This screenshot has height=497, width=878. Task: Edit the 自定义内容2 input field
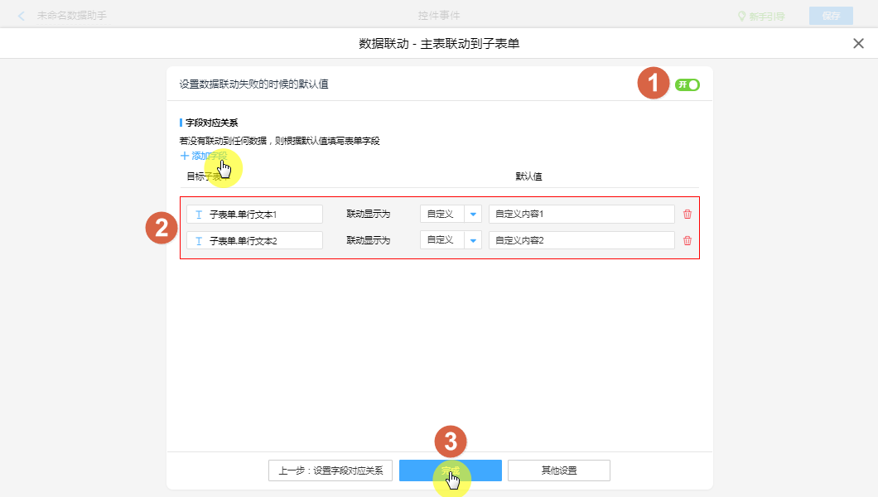tap(581, 241)
